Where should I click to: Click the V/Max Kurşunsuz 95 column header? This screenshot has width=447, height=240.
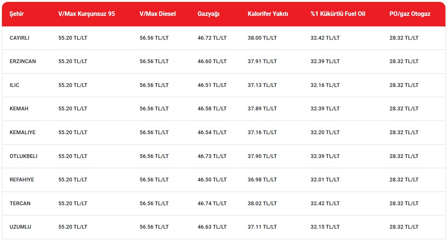point(86,14)
